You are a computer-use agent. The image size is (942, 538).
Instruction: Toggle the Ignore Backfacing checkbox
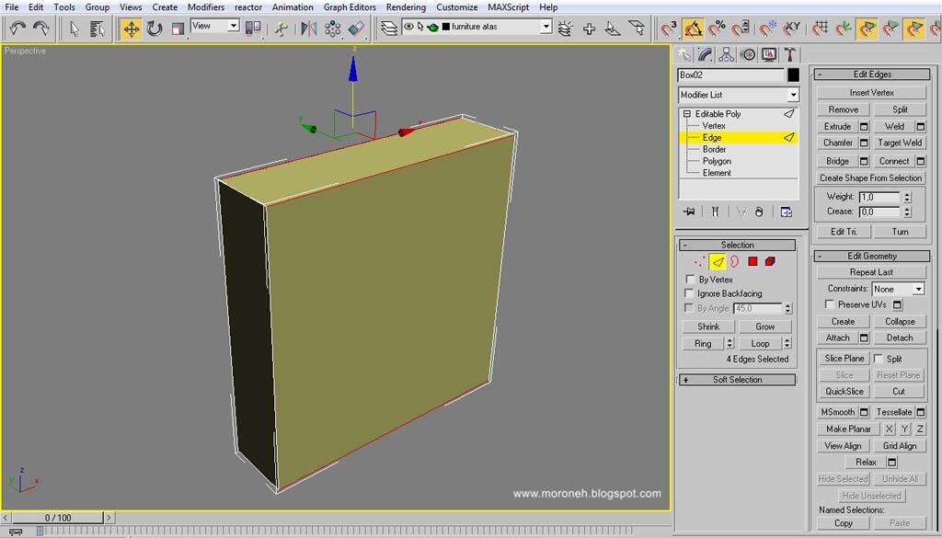pos(691,293)
